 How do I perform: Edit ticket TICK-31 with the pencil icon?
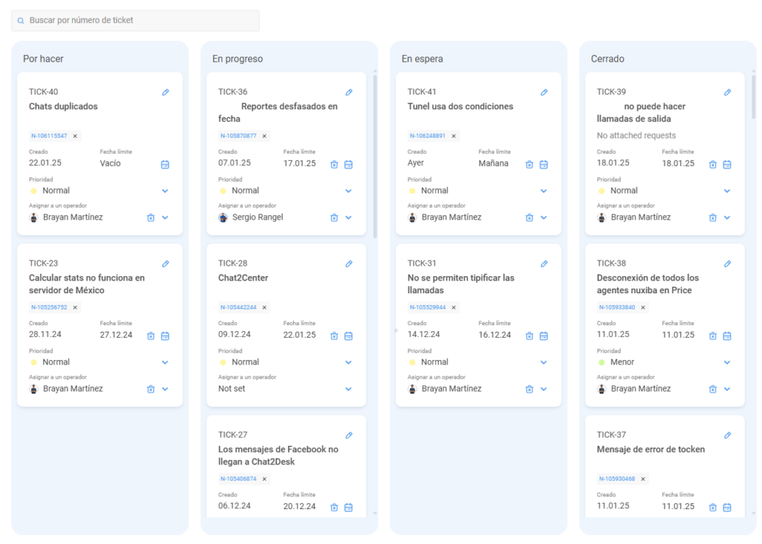(x=544, y=263)
